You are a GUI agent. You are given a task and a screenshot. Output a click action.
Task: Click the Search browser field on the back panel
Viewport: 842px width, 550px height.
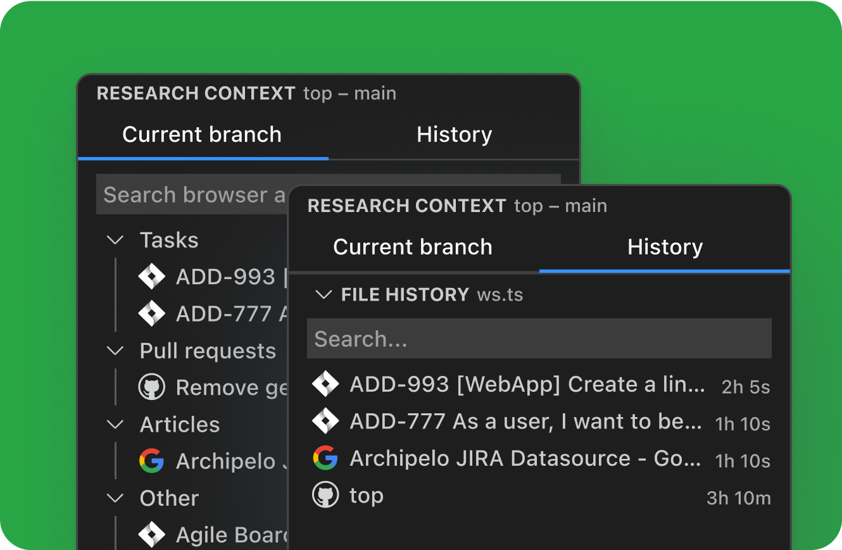pyautogui.click(x=190, y=194)
